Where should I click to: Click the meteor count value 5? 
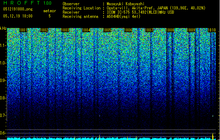pyautogui.click(x=50, y=16)
